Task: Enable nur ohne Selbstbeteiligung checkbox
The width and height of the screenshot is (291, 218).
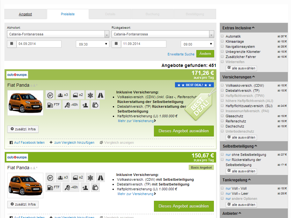Action: (x=222, y=154)
